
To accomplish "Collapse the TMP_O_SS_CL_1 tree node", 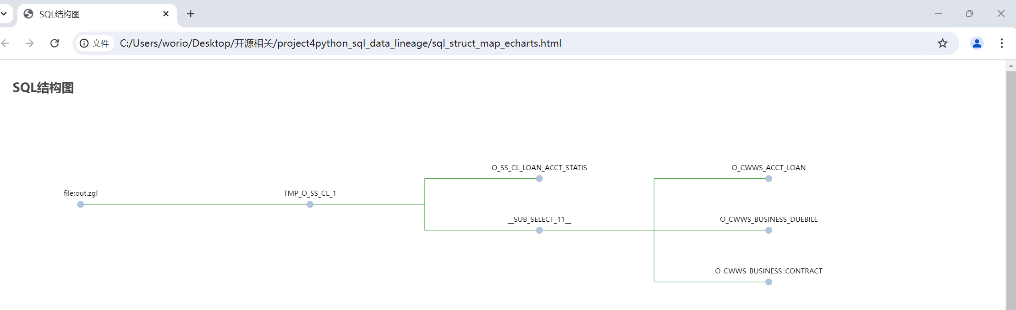I will (x=310, y=204).
